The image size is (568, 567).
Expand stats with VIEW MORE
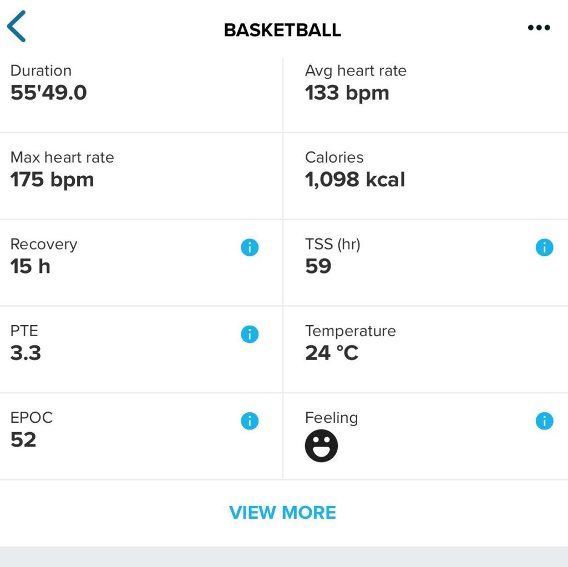283,512
